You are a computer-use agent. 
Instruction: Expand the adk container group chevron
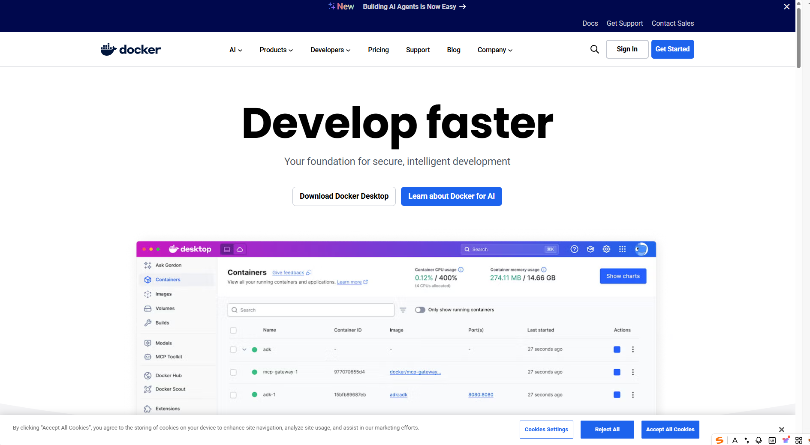(x=244, y=349)
